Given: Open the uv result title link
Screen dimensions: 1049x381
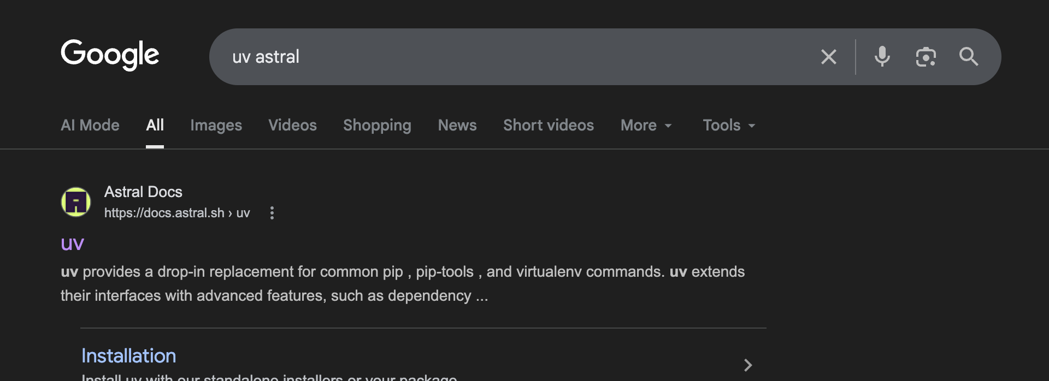Looking at the screenshot, I should coord(72,243).
